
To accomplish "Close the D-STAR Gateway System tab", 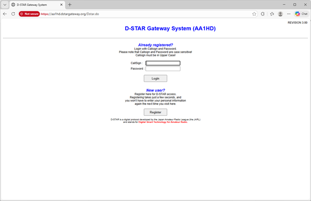I will coord(61,4).
